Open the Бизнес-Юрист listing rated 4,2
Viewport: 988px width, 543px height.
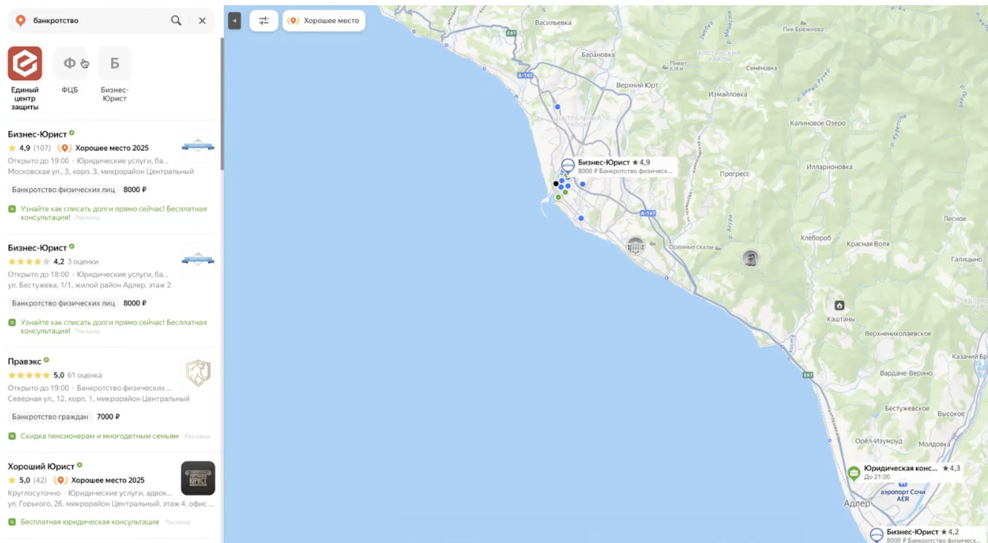(x=37, y=248)
